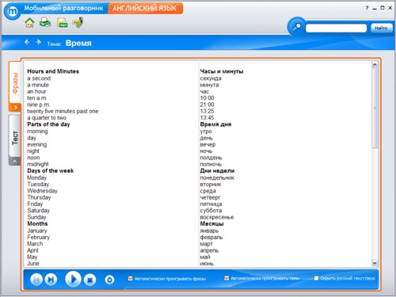Viewport: 396px width, 297px height.
Task: Select the 'Hours and Minutes' heading
Action: point(53,71)
